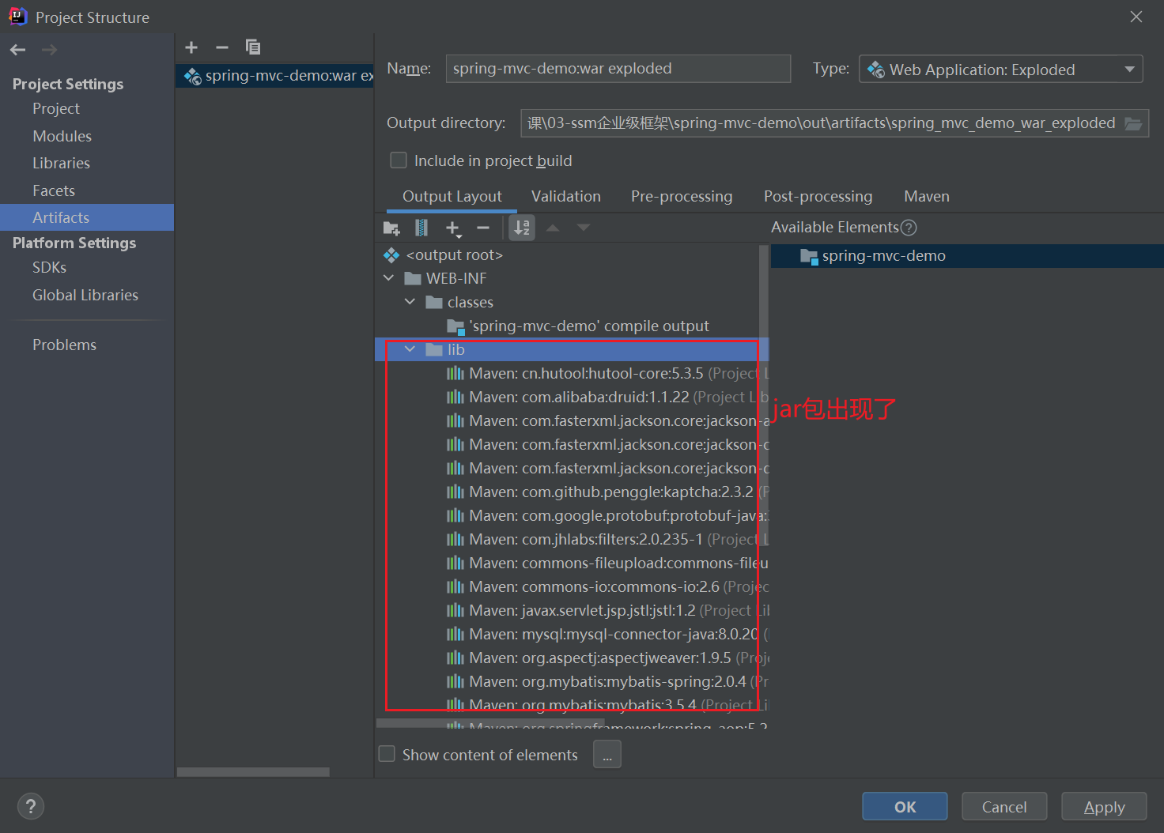Move the layout element up
The image size is (1164, 833).
pos(553,228)
